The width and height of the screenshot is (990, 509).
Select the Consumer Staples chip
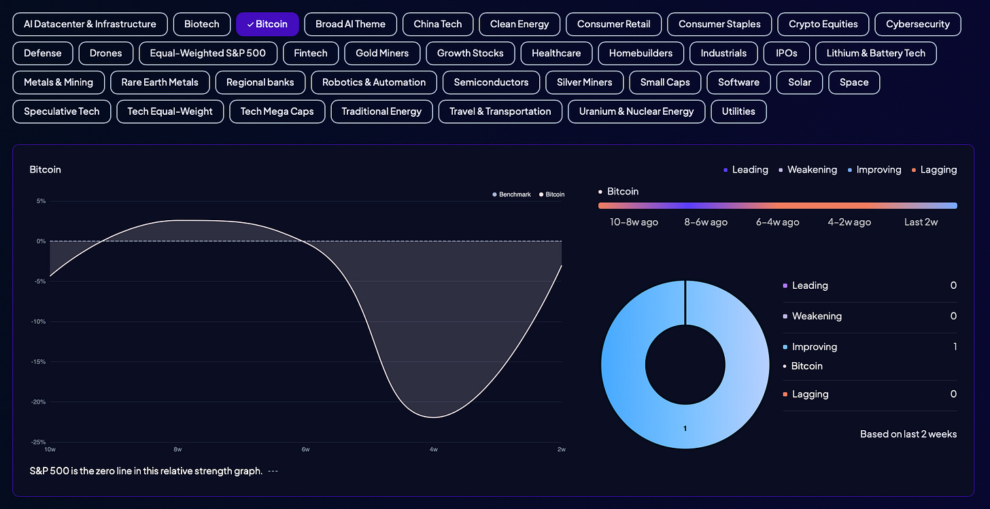pos(719,24)
